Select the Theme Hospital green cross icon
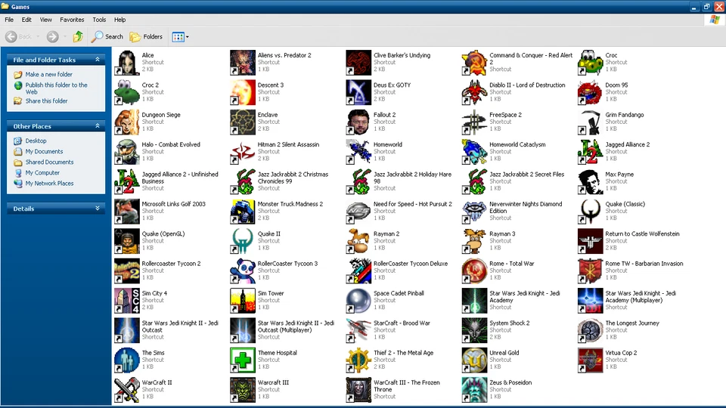The image size is (726, 408). pos(243,360)
